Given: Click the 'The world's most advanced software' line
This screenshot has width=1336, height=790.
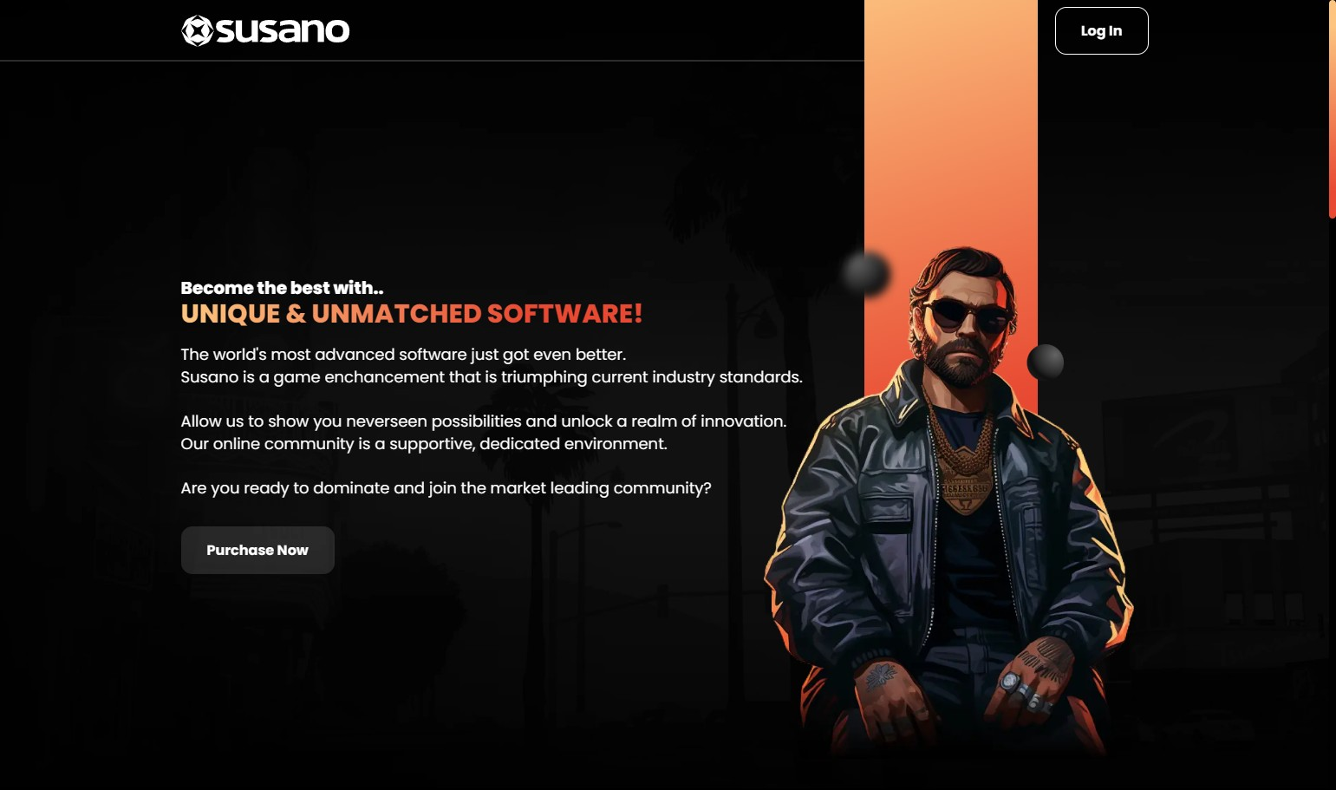Looking at the screenshot, I should (403, 355).
